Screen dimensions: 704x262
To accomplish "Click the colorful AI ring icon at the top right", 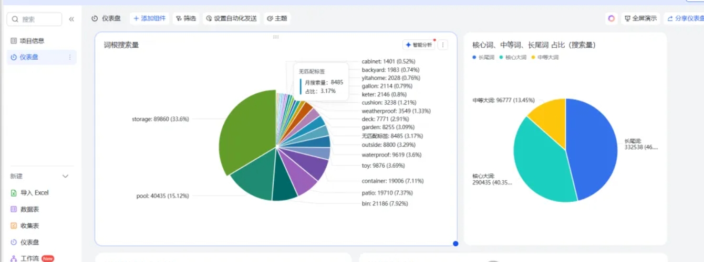I will pyautogui.click(x=612, y=18).
